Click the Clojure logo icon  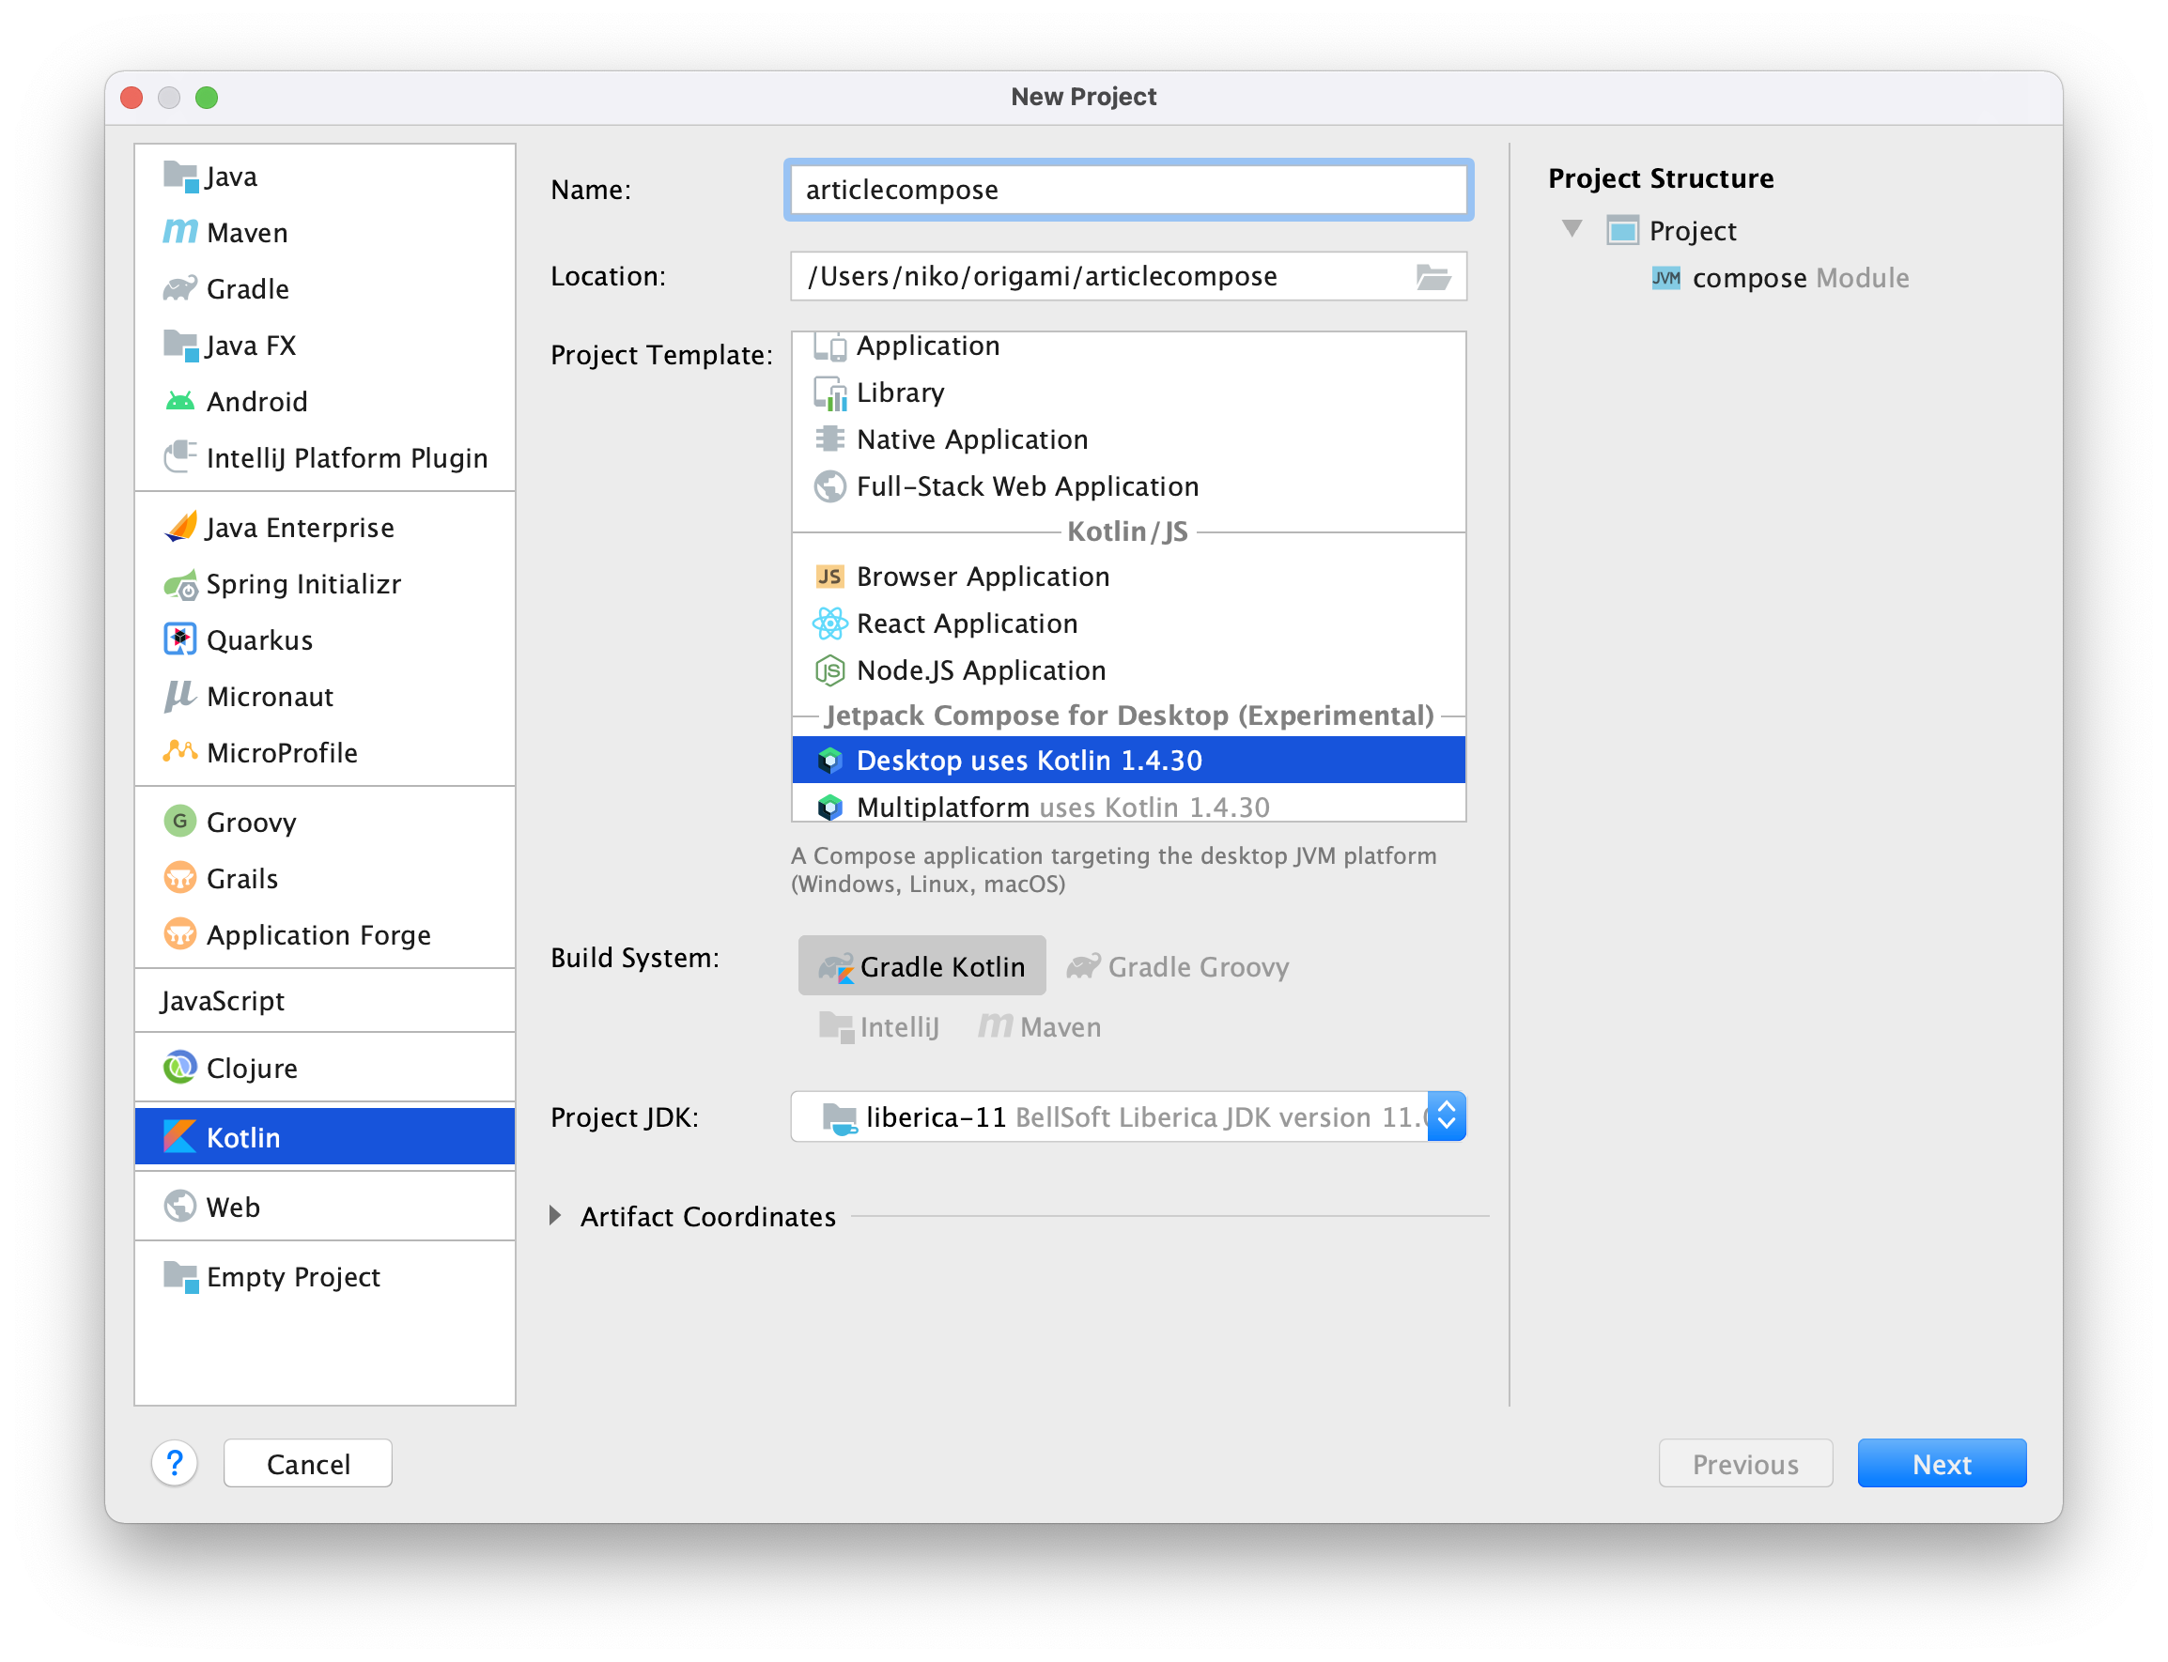pyautogui.click(x=180, y=1068)
